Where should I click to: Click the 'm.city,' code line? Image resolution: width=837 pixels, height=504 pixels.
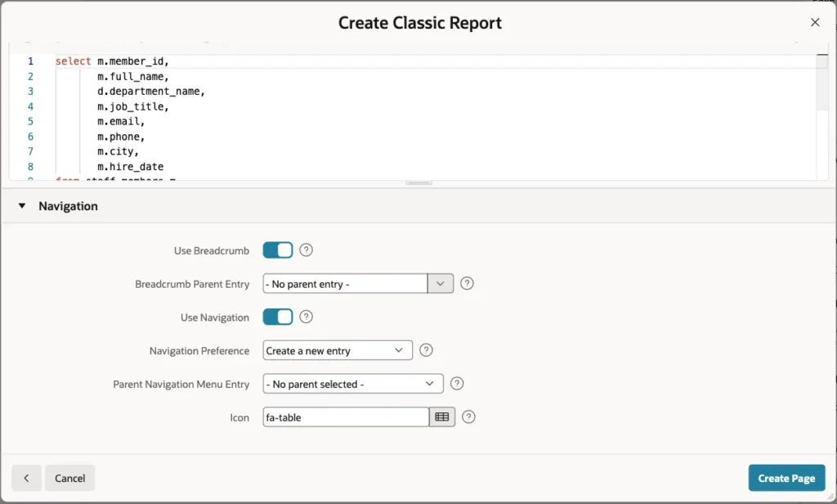118,151
